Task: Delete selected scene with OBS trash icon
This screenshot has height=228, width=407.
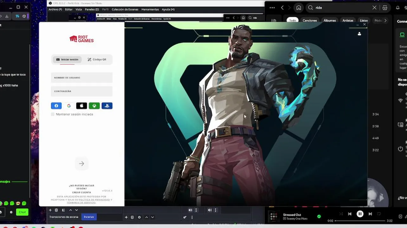Action: 56,210
